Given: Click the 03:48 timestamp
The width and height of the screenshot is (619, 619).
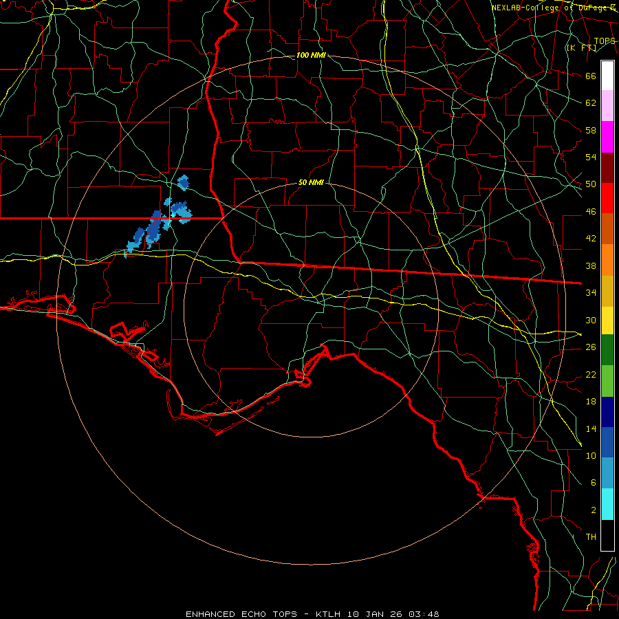Looking at the screenshot, I should point(424,614).
